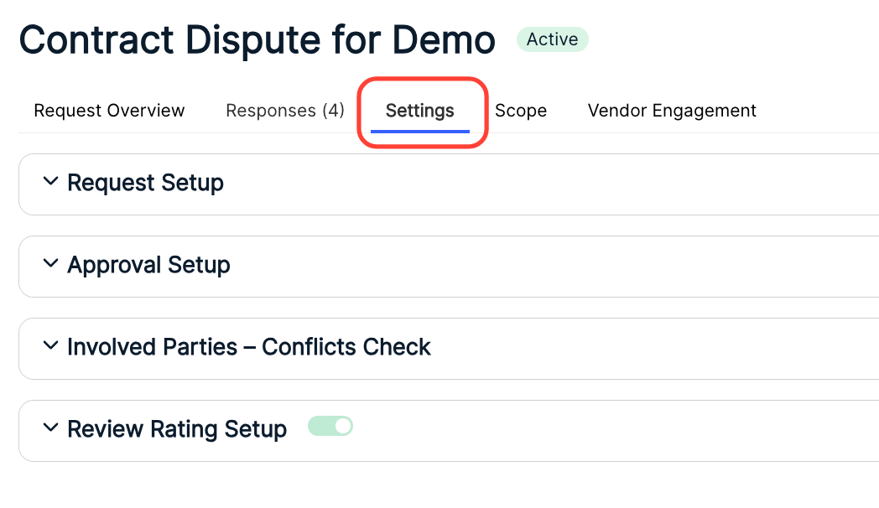This screenshot has width=879, height=508.
Task: Expand Review Rating Setup chevron icon
Action: [x=50, y=428]
